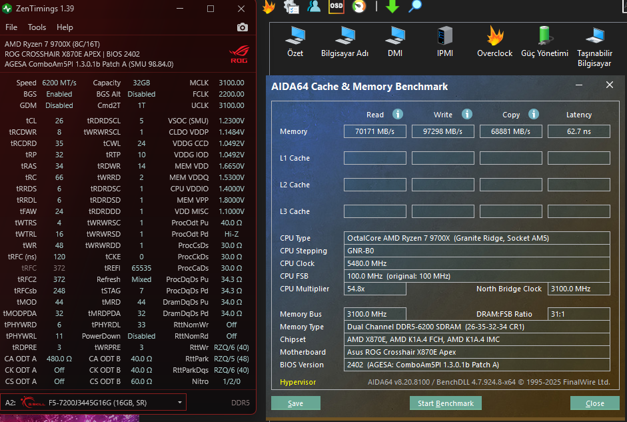Click the North Bridge Clock value 3100.0 MHz
The width and height of the screenshot is (627, 422).
click(x=578, y=289)
